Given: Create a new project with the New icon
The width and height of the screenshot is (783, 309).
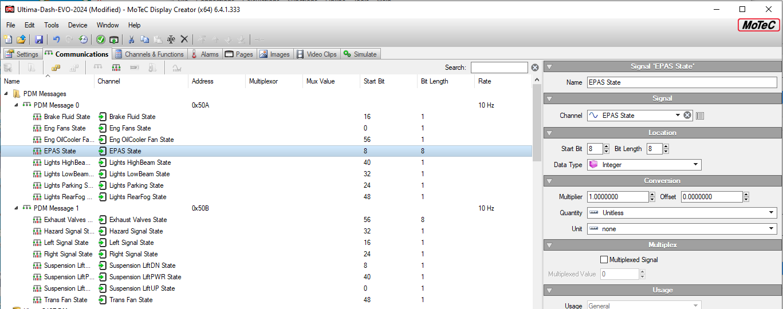Looking at the screenshot, I should coord(8,39).
